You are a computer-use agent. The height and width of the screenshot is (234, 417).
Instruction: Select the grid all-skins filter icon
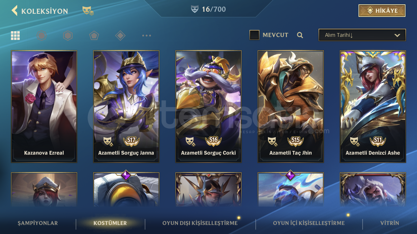tap(15, 36)
